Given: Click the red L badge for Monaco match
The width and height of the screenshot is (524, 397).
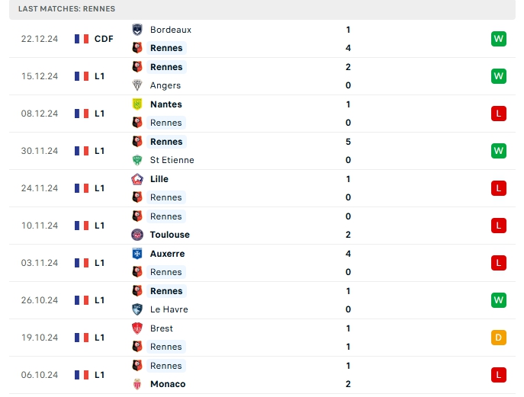Looking at the screenshot, I should coord(499,375).
